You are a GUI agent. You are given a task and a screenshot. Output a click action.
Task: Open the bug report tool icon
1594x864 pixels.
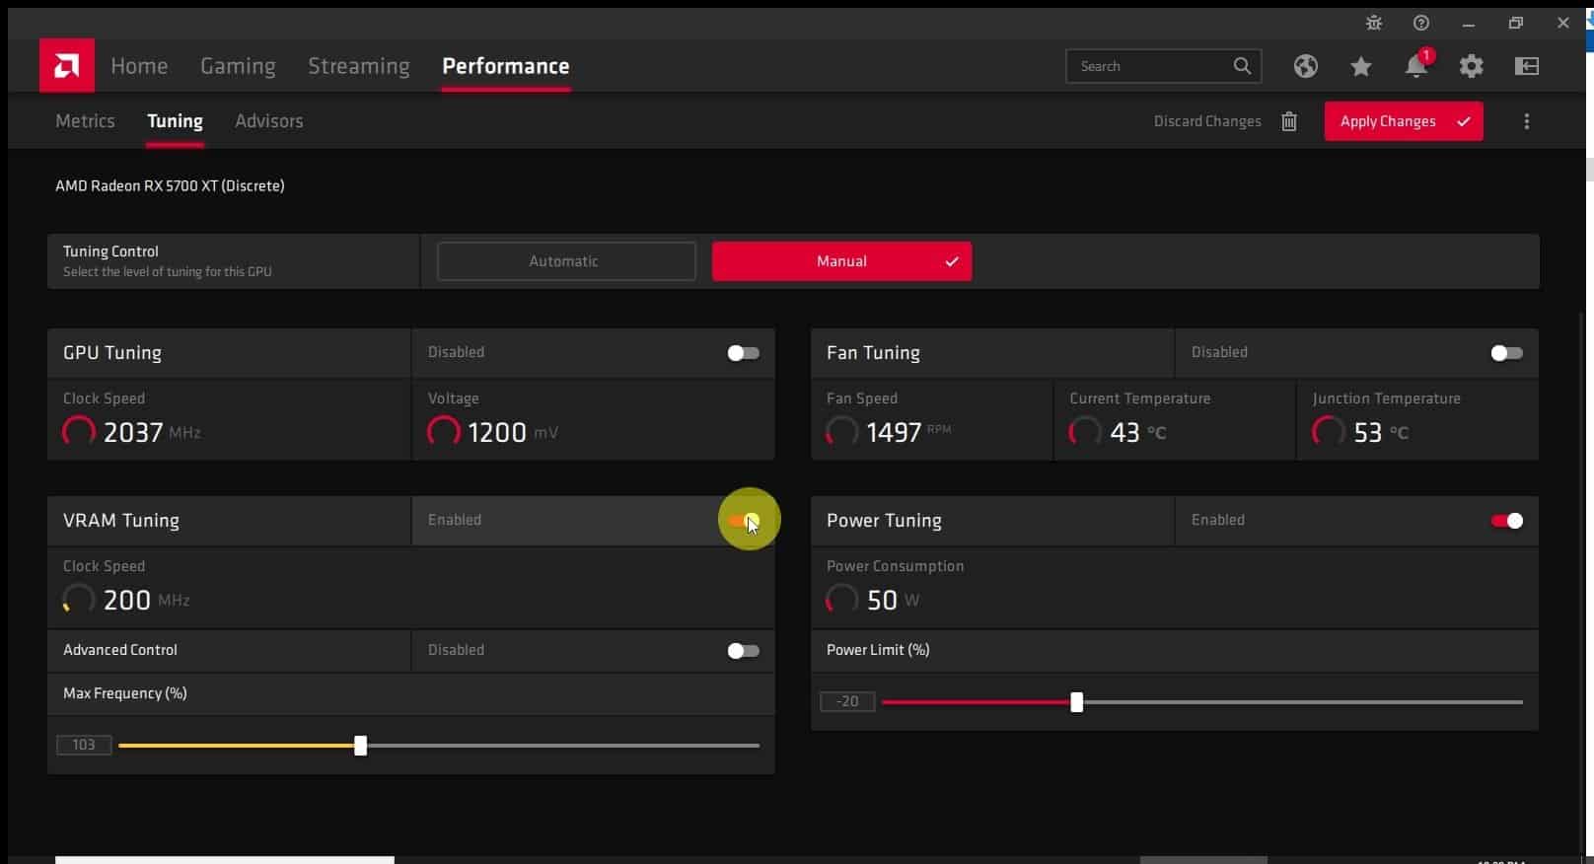[1374, 23]
